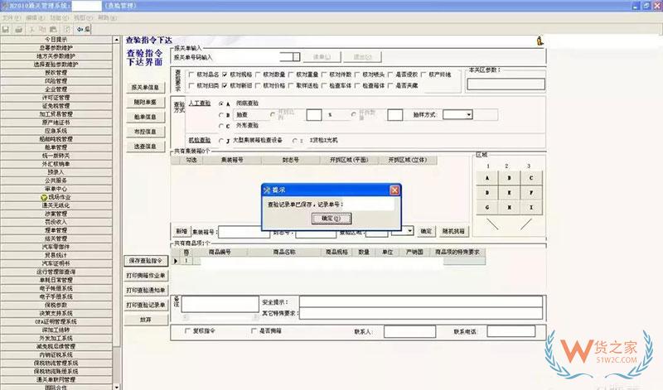This screenshot has width=663, height=390.
Task: Open 今日提示 in the sidebar
Action: click(56, 39)
